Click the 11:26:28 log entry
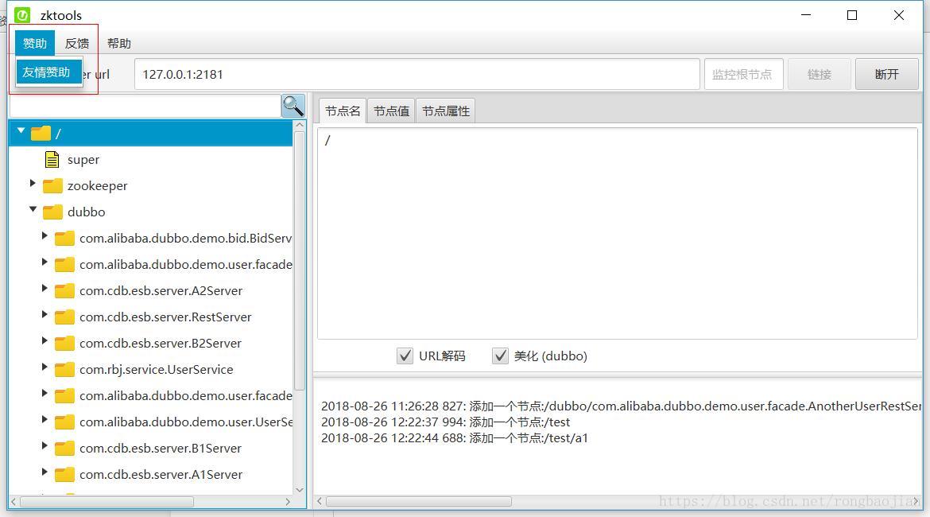The height and width of the screenshot is (517, 930). tap(621, 406)
